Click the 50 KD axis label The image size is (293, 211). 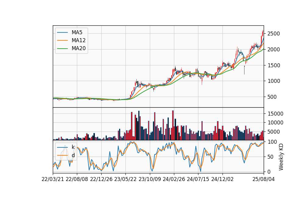270,157
